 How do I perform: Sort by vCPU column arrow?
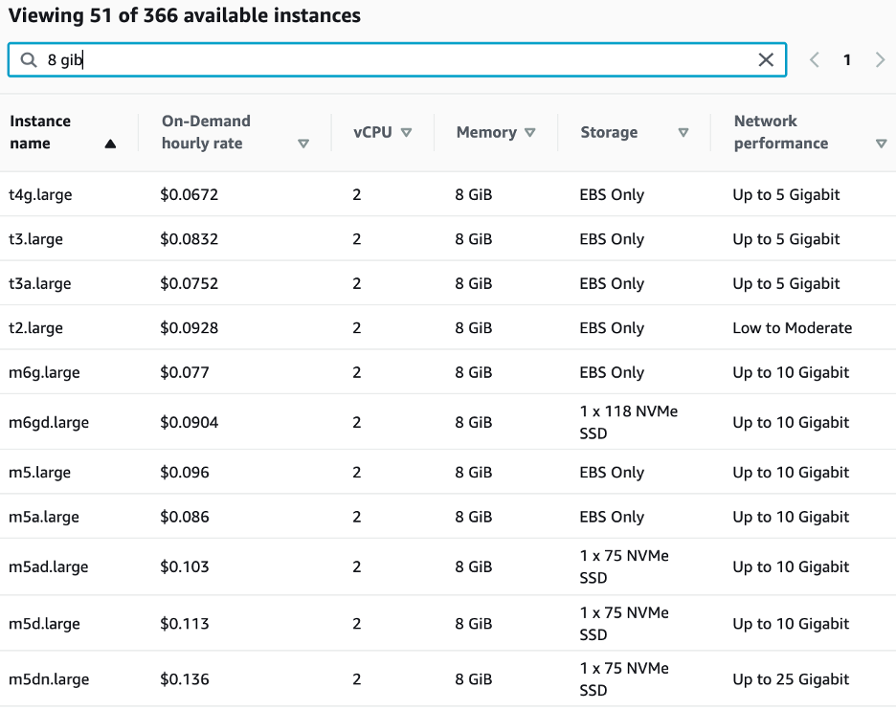point(407,133)
